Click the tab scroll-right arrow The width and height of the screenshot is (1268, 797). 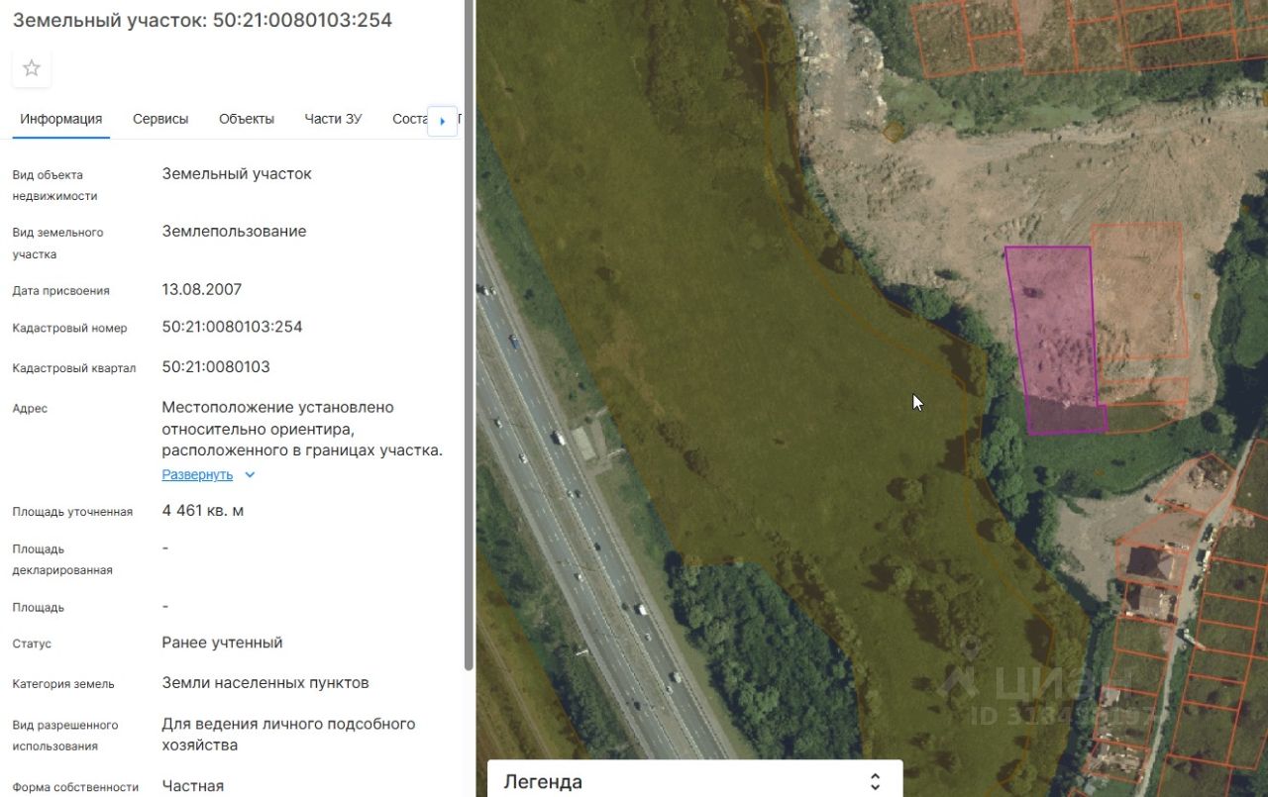tap(442, 121)
